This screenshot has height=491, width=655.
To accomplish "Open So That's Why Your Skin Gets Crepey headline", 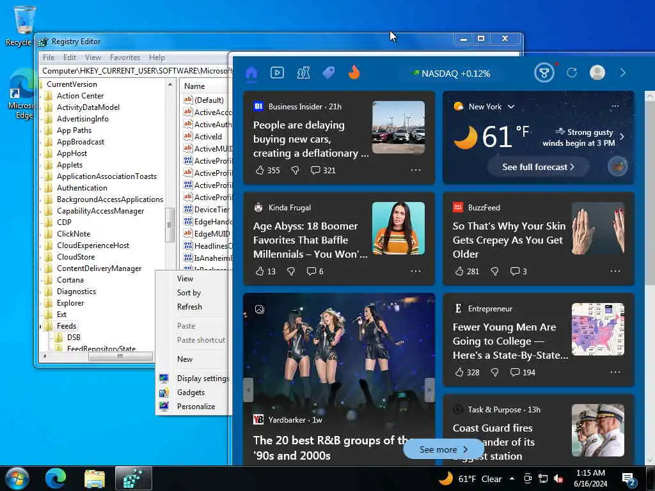I will pos(509,240).
